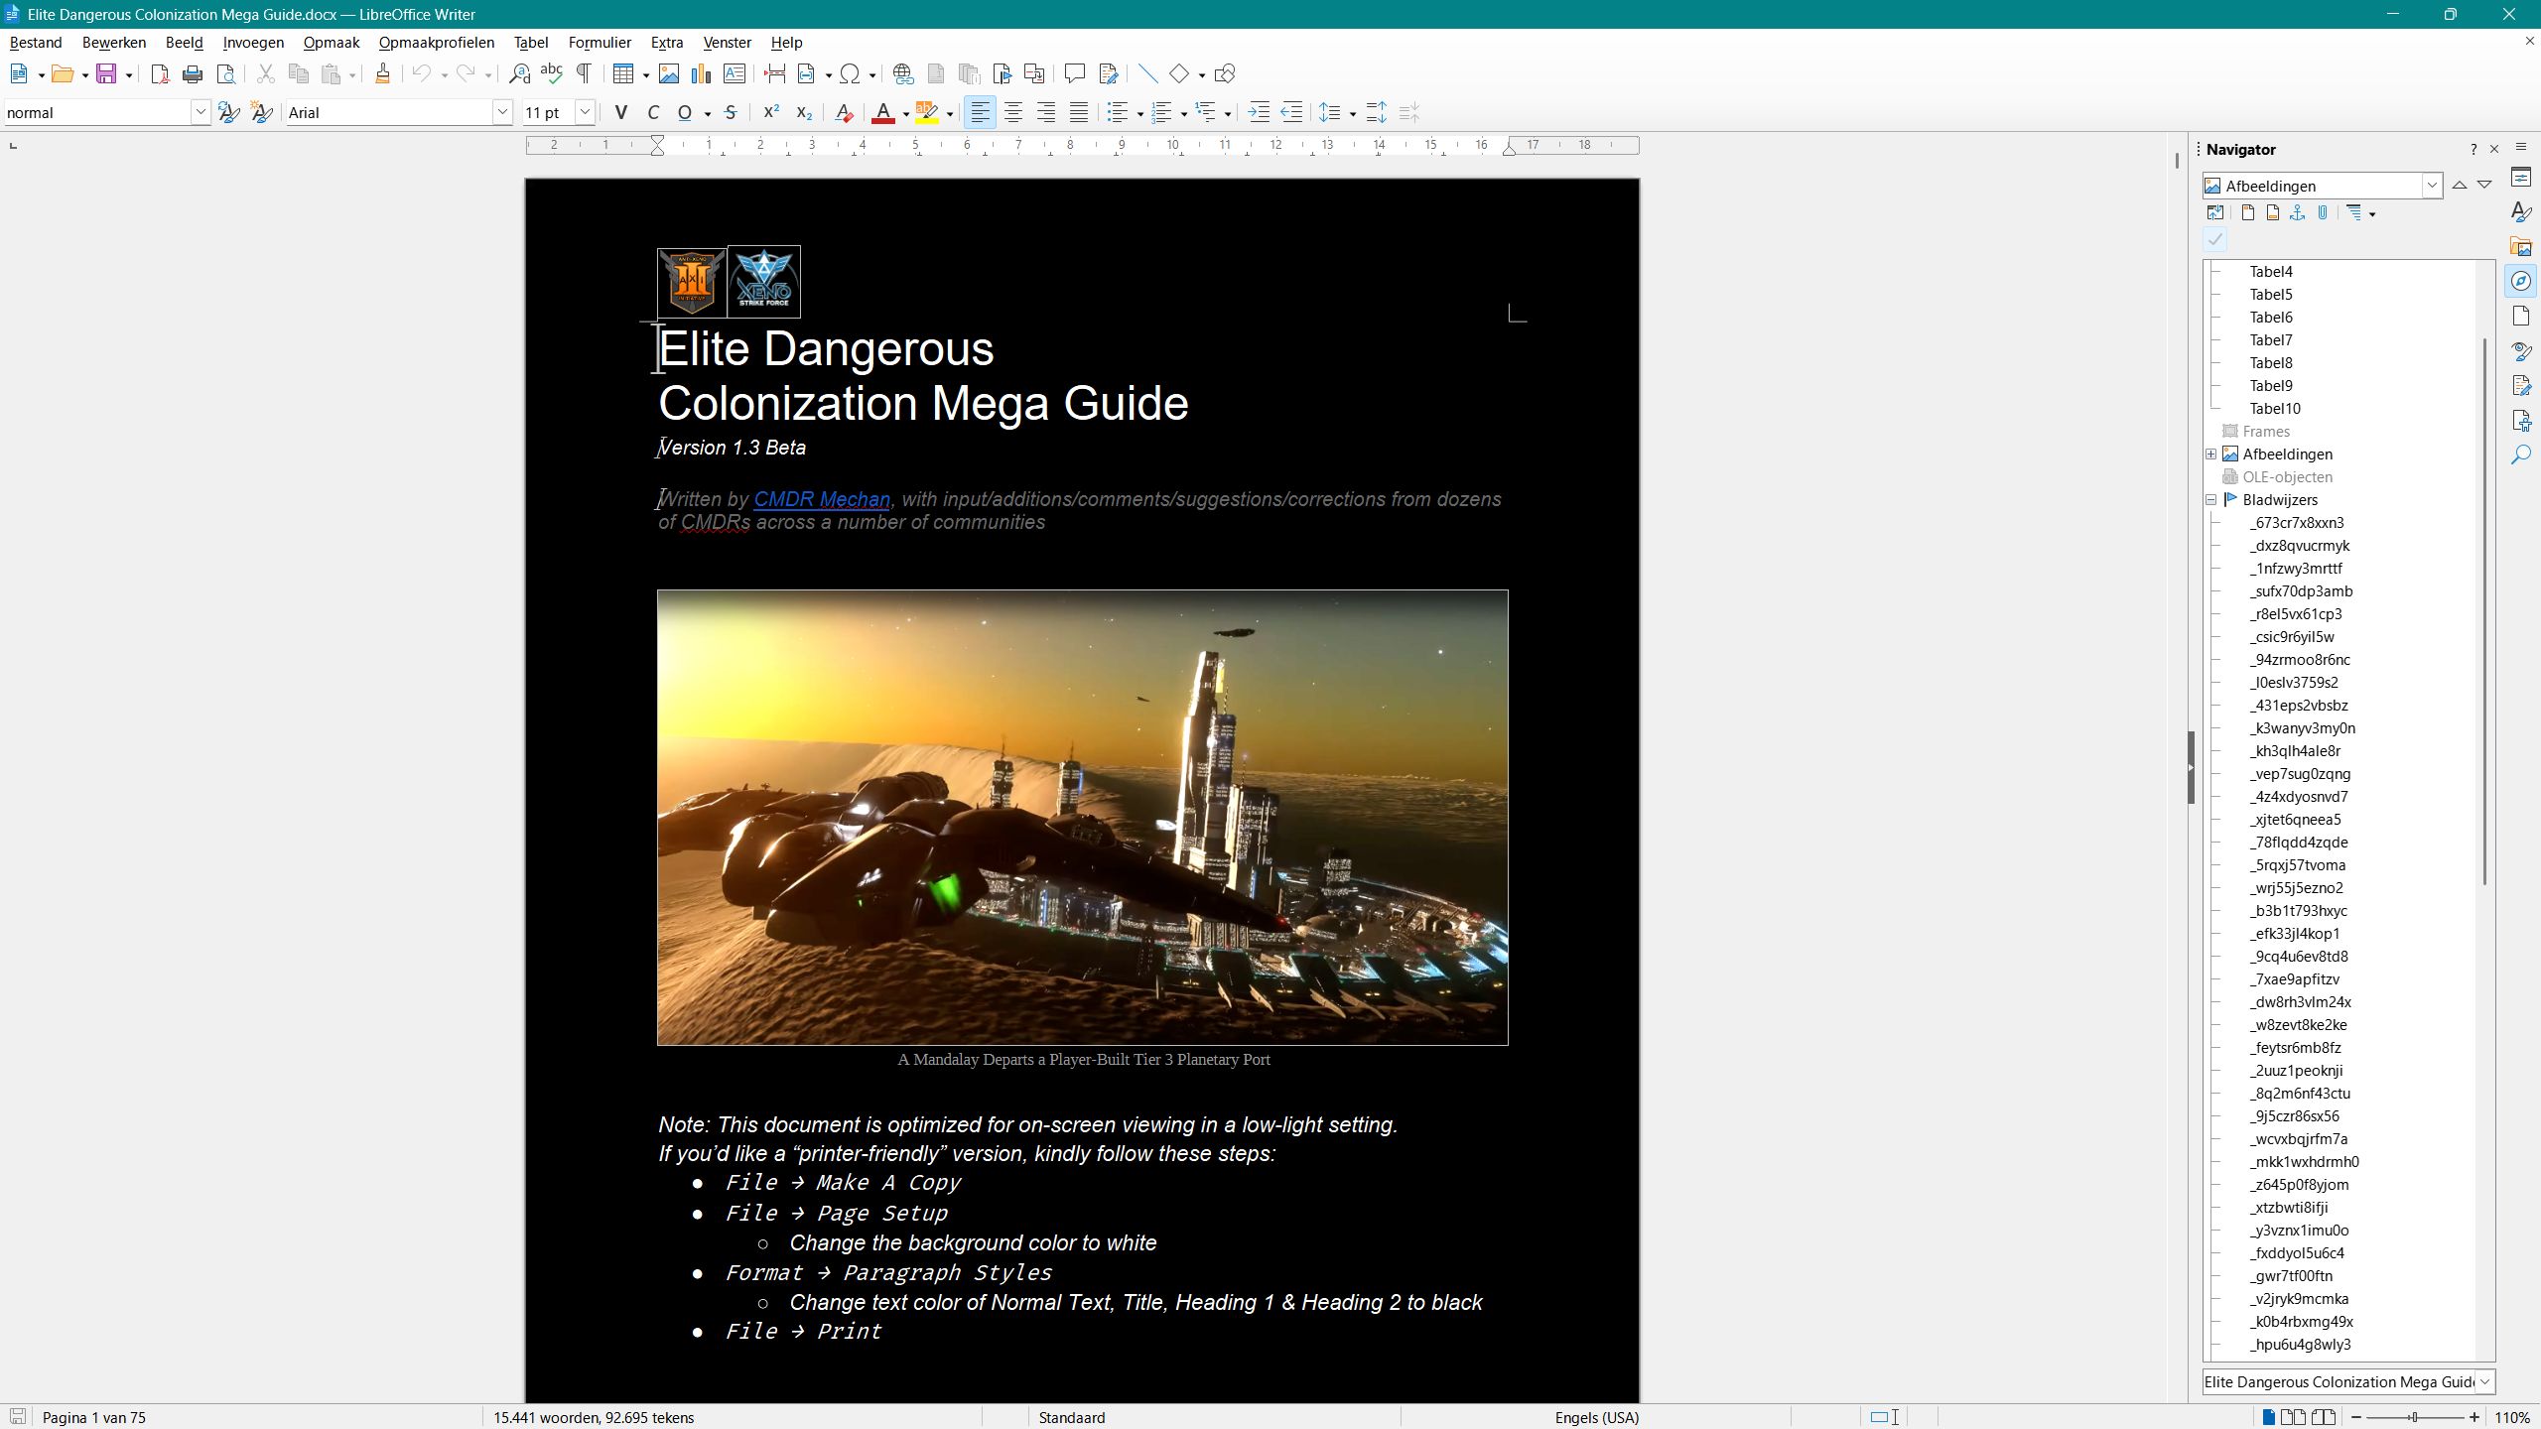The width and height of the screenshot is (2541, 1429).
Task: Open Find and Replace
Action: point(519,73)
